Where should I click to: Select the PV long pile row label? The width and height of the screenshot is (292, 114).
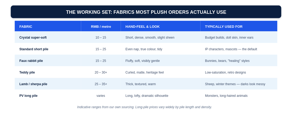click(x=28, y=96)
